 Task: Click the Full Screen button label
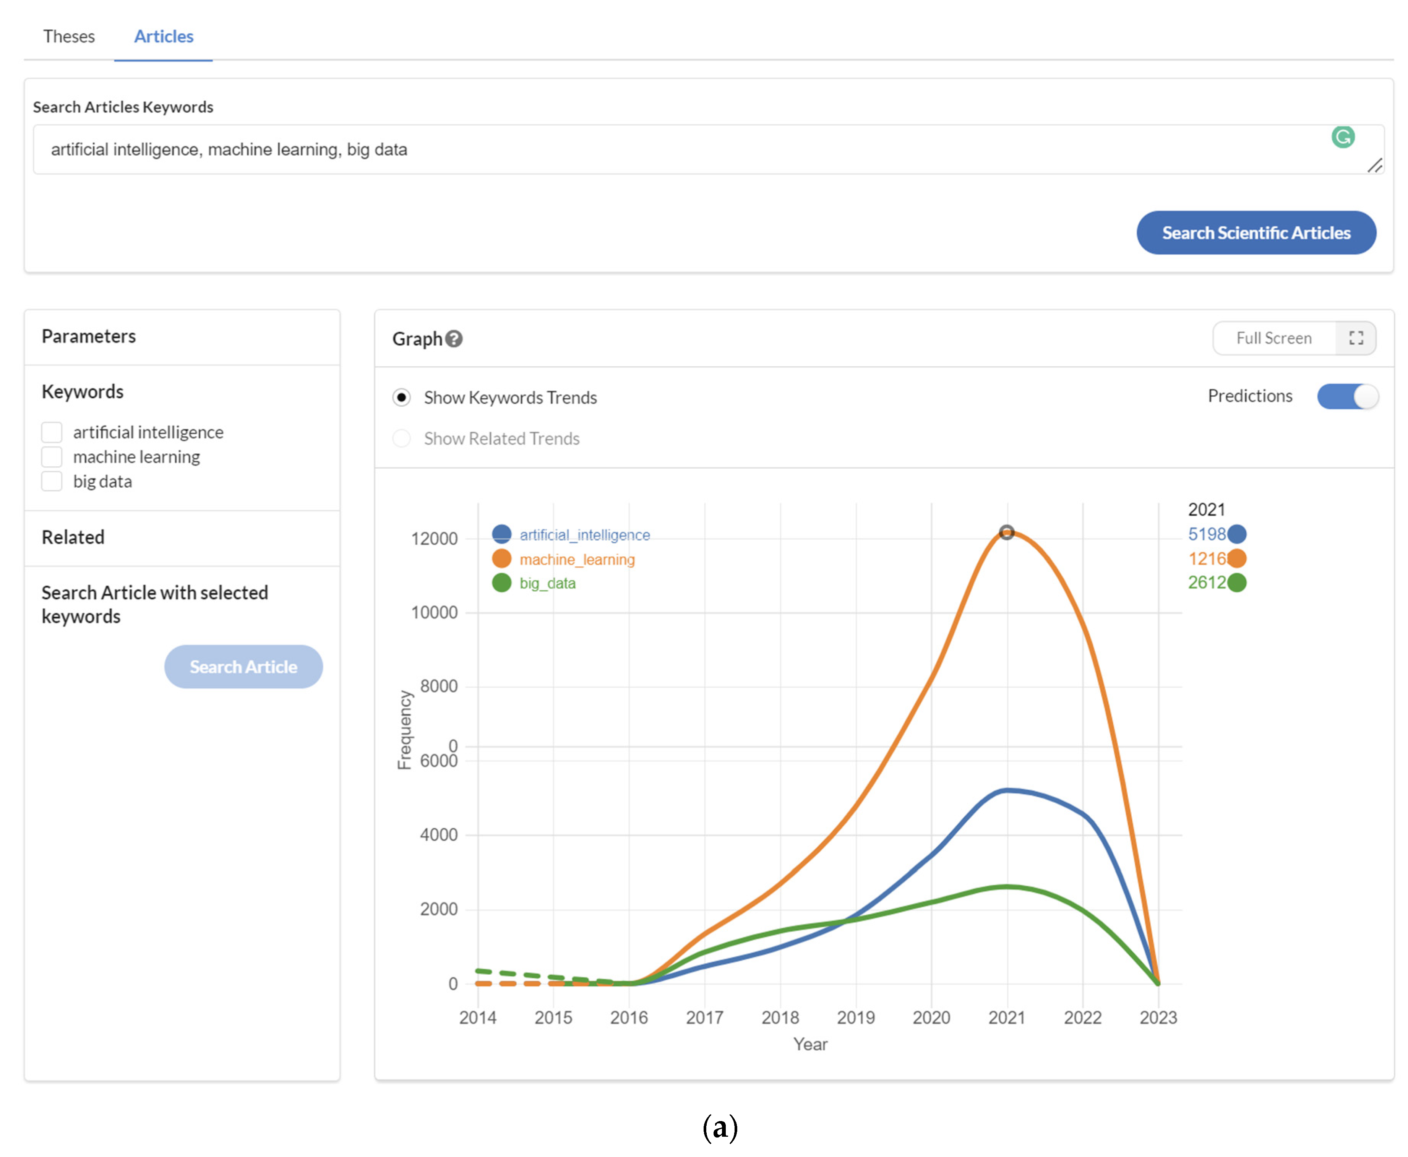pyautogui.click(x=1273, y=338)
